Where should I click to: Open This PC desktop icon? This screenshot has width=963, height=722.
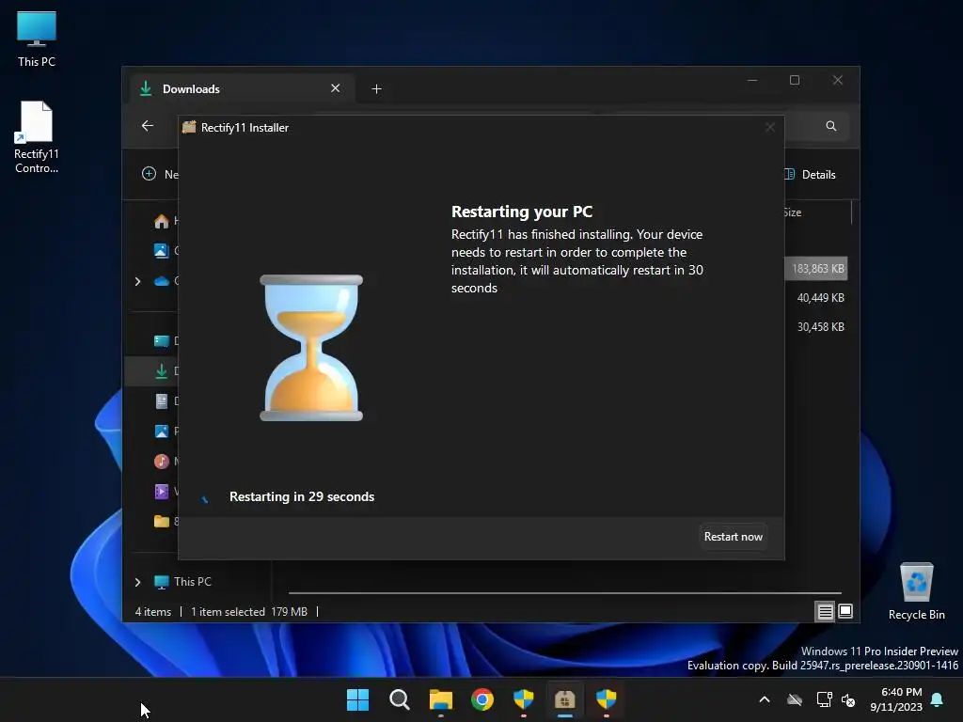(x=37, y=39)
